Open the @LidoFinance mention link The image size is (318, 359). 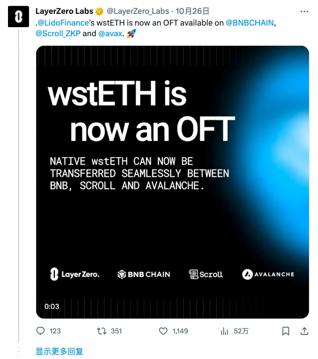point(63,23)
